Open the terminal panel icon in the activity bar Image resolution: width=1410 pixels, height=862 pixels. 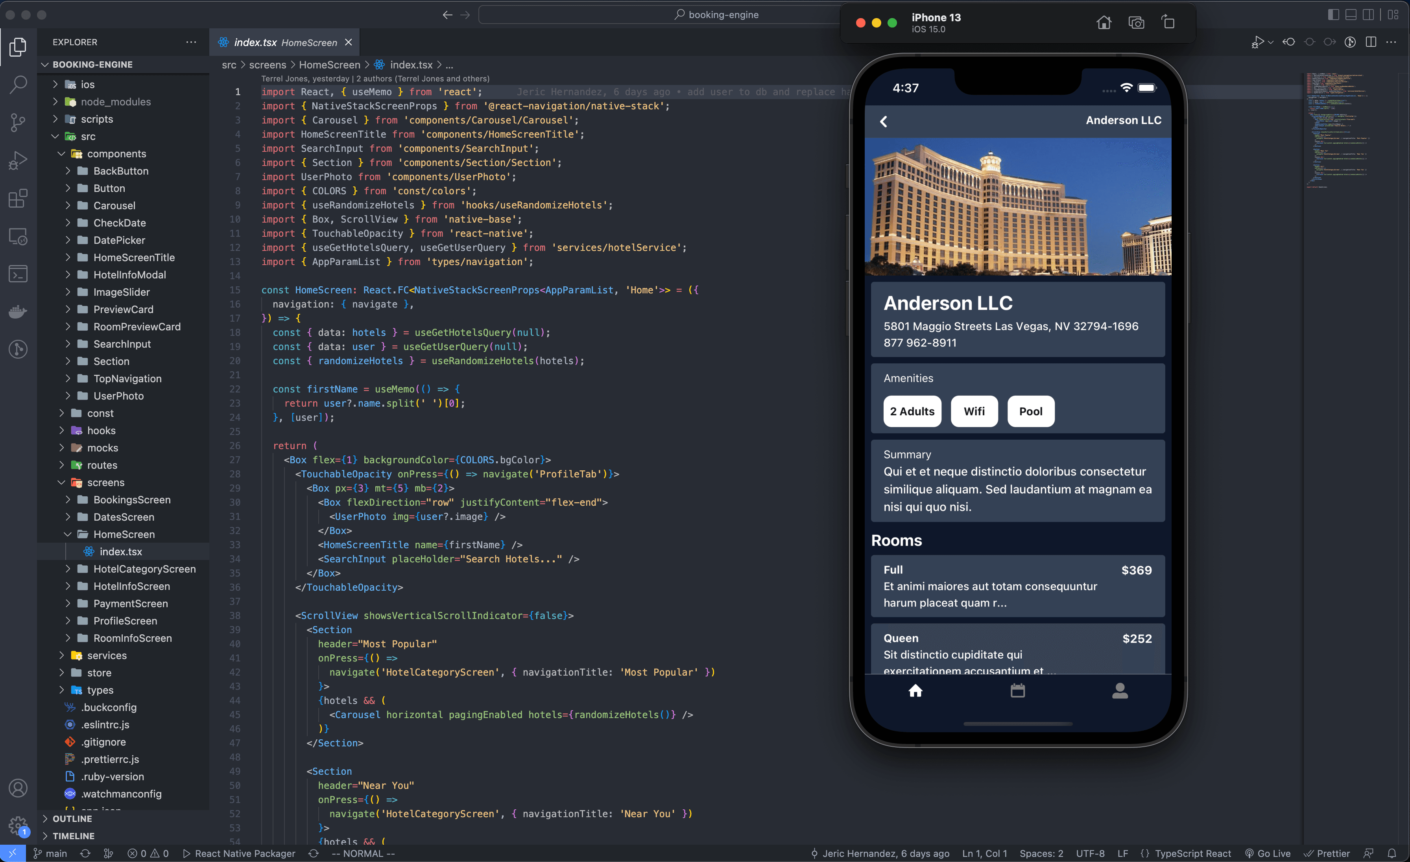point(18,274)
